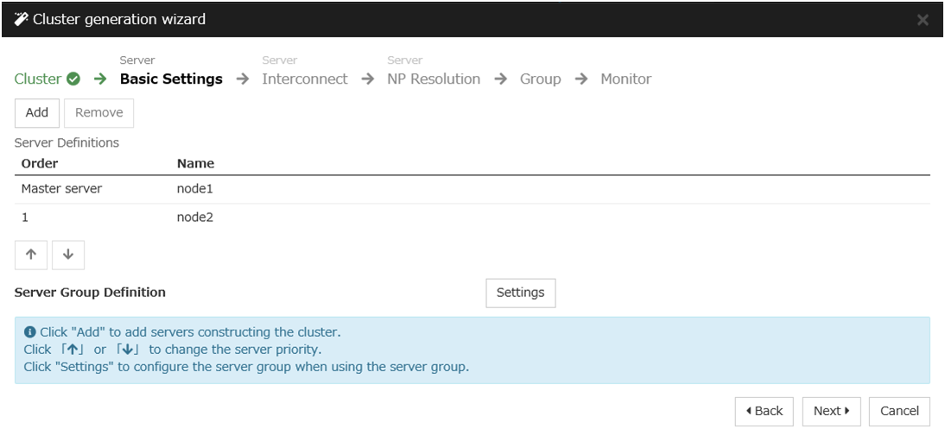Jump to the Interconnect step
This screenshot has height=429, width=945.
tap(304, 79)
